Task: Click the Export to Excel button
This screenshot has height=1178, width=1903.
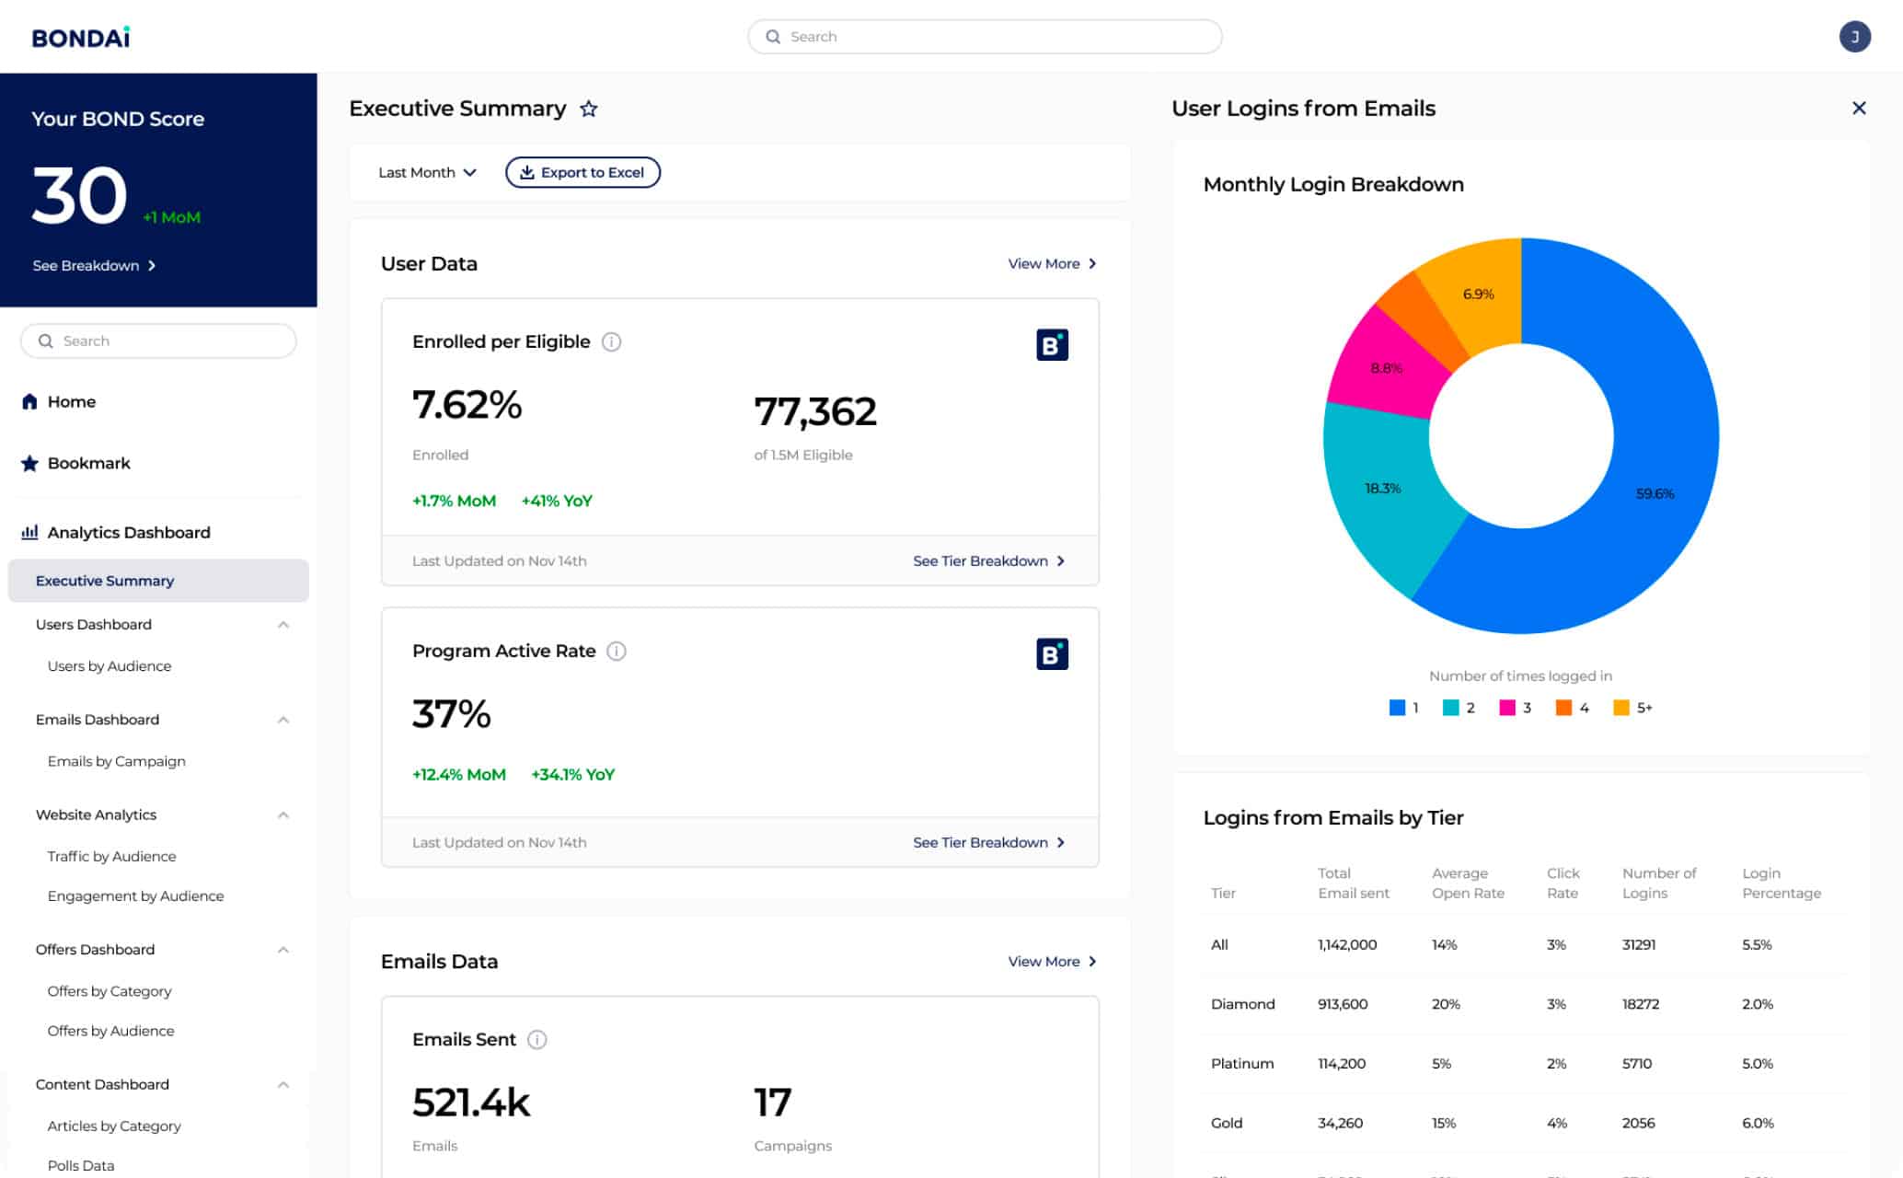Action: click(582, 173)
